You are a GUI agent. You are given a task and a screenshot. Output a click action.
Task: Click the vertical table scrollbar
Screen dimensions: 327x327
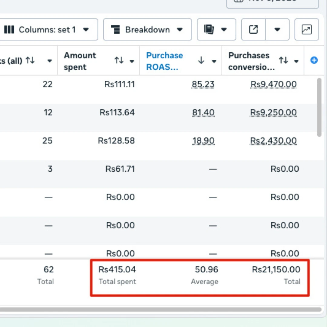coord(319,107)
